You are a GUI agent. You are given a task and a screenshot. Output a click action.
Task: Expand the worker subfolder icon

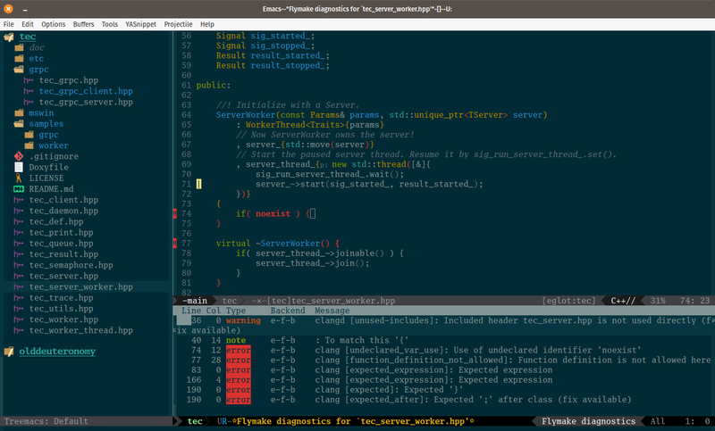click(29, 145)
